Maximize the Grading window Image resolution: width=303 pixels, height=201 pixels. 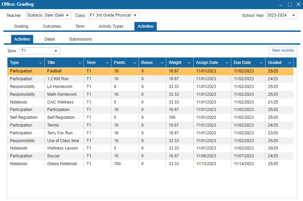tap(290, 4)
